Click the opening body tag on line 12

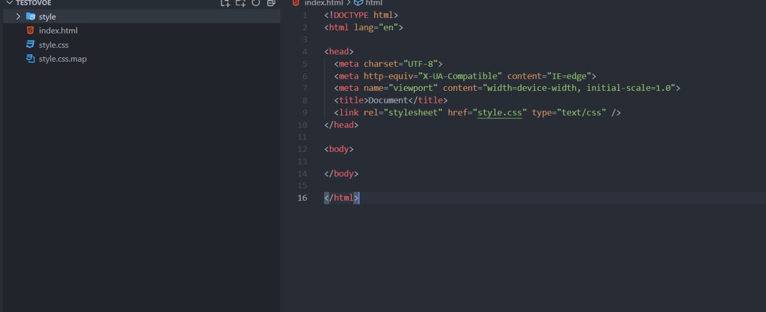[339, 149]
